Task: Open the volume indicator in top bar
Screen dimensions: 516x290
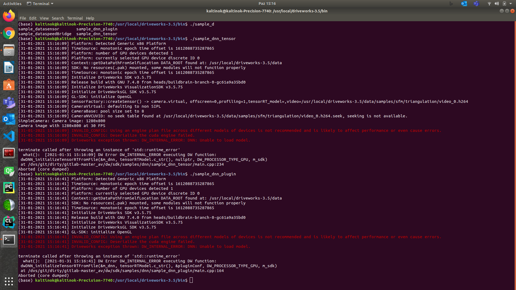Action: tap(497, 3)
